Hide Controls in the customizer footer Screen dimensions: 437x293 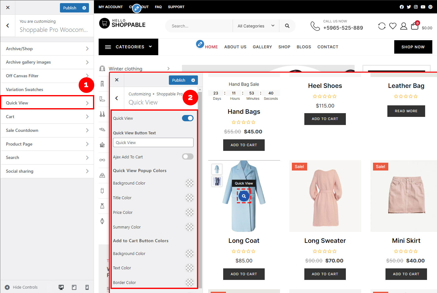click(22, 287)
